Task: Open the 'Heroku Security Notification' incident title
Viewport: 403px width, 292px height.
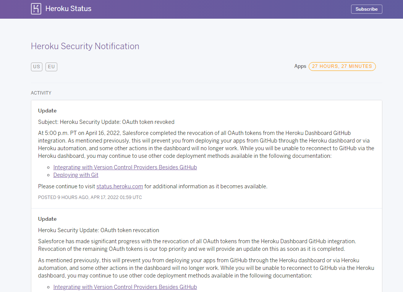Action: pyautogui.click(x=85, y=46)
